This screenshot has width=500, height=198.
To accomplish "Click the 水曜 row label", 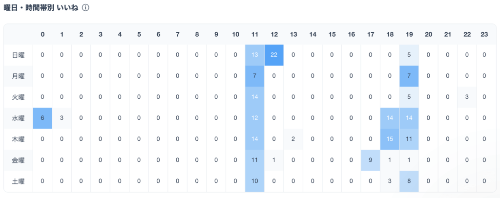I will tap(18, 118).
